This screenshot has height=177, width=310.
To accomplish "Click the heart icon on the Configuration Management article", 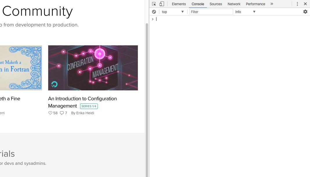I will tap(50, 113).
